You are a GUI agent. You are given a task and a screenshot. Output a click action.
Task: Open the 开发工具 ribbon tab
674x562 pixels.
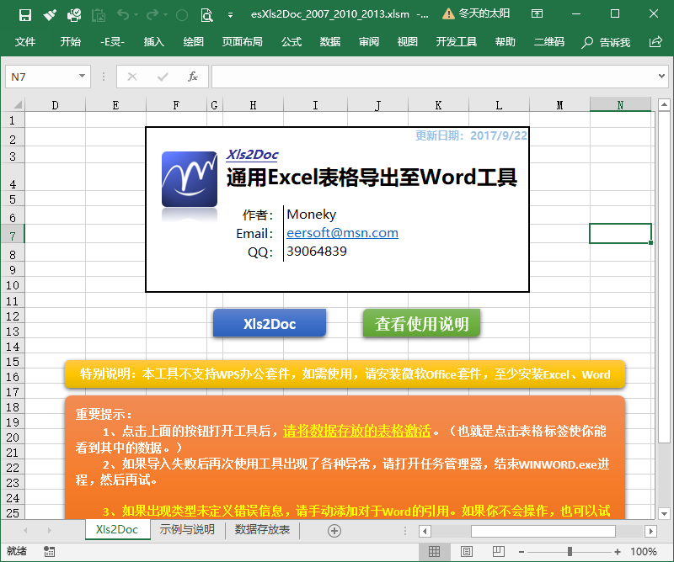[456, 42]
